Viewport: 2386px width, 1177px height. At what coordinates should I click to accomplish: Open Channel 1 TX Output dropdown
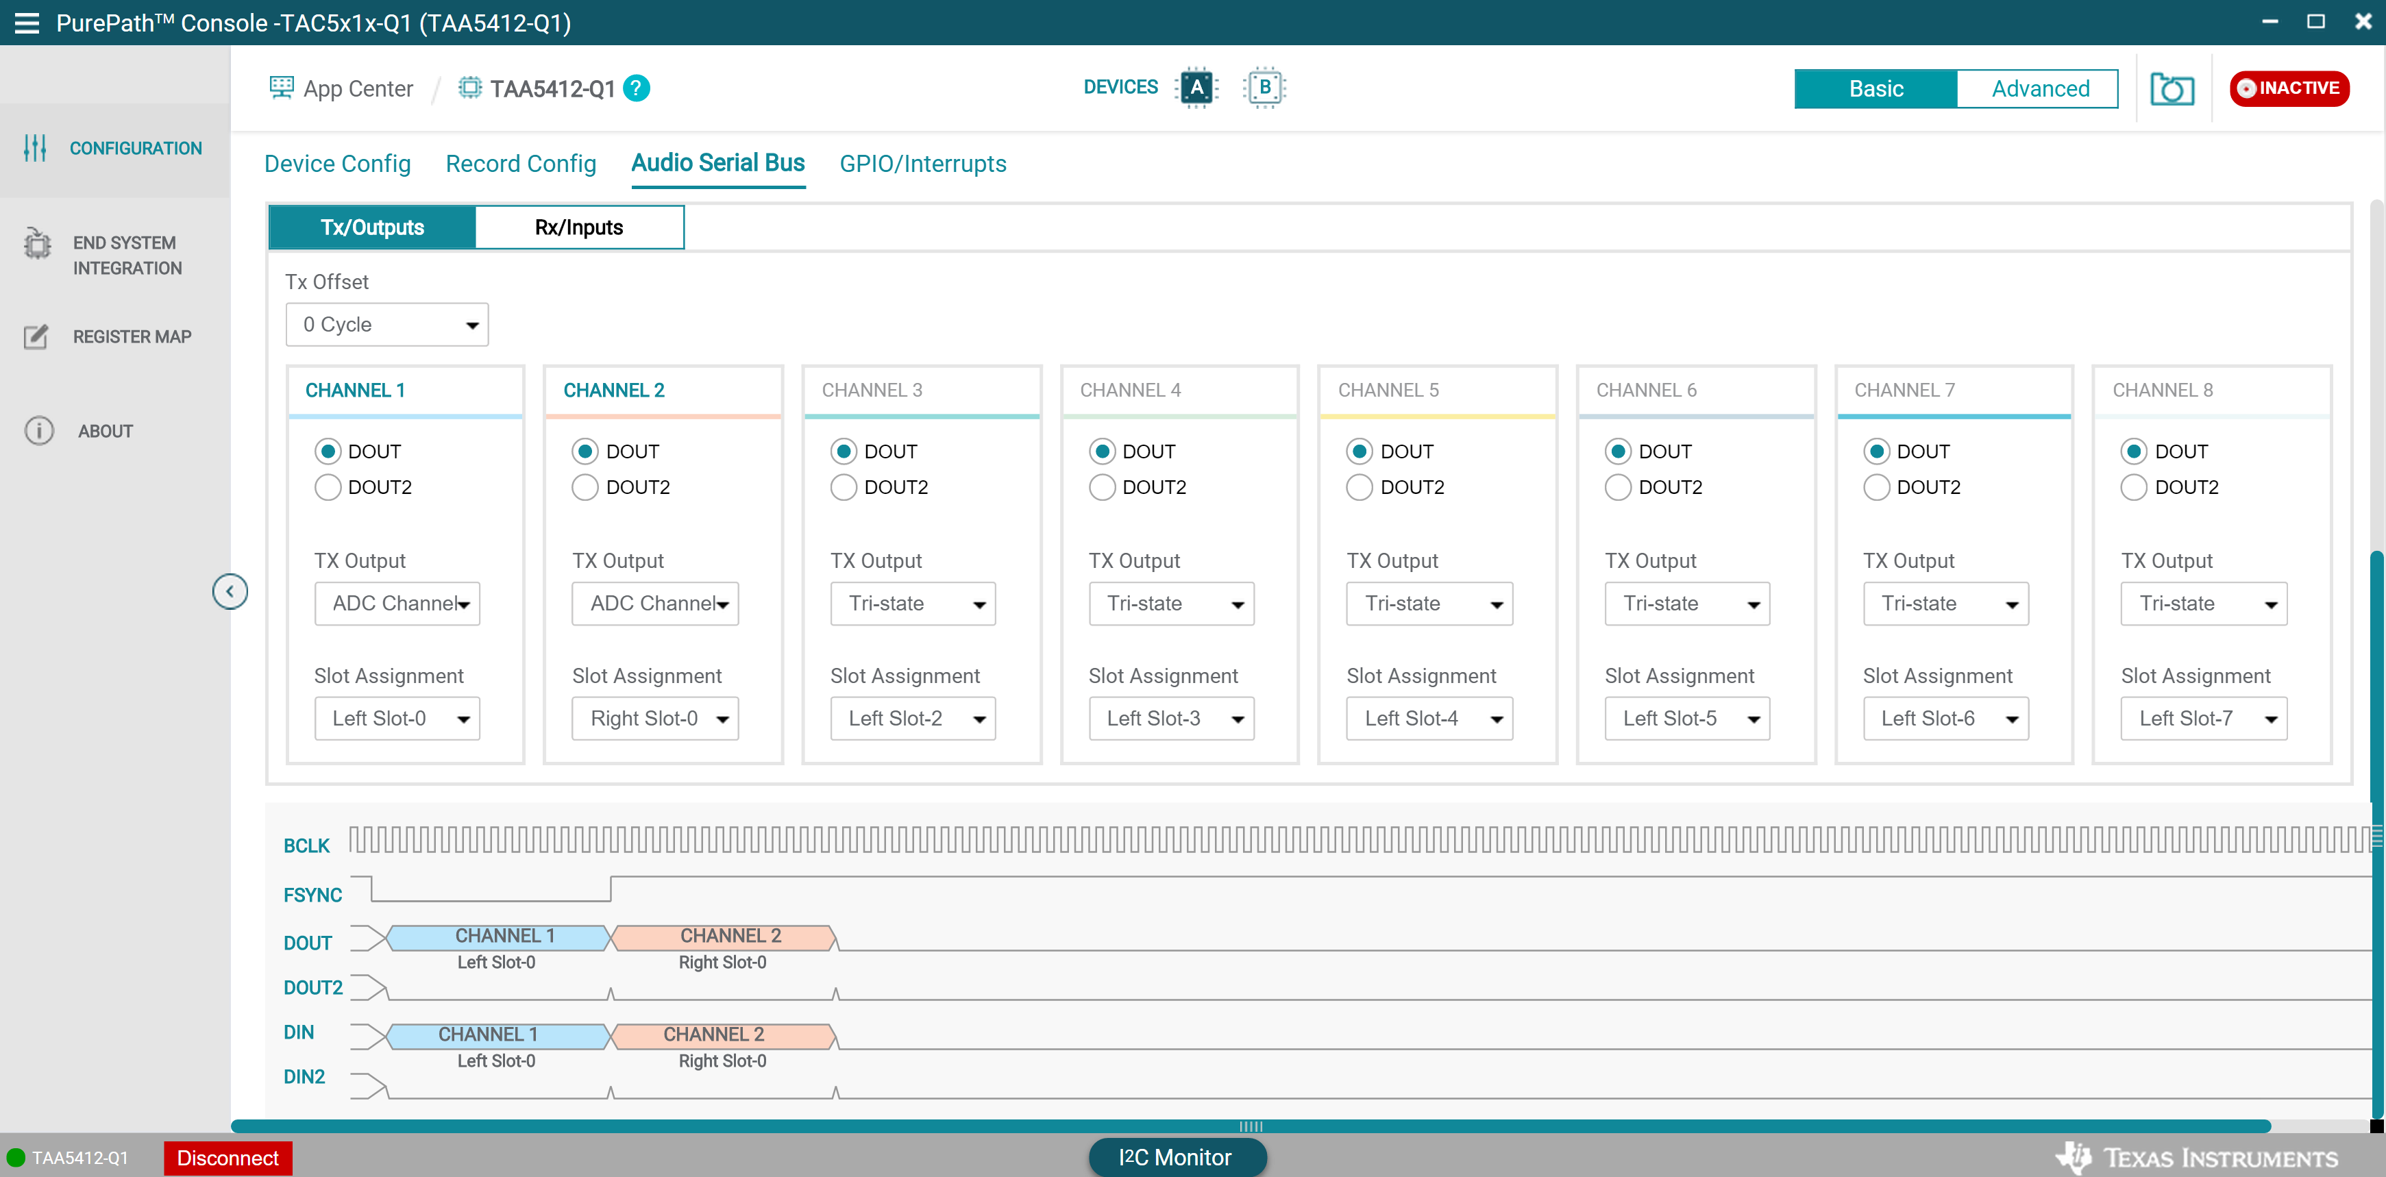[397, 603]
